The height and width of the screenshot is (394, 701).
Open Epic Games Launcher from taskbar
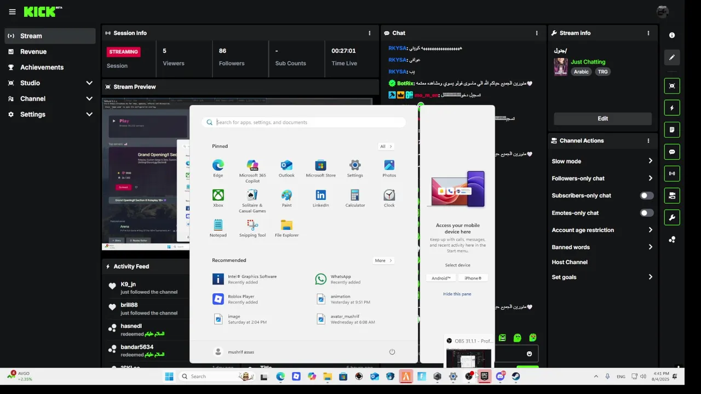(484, 376)
